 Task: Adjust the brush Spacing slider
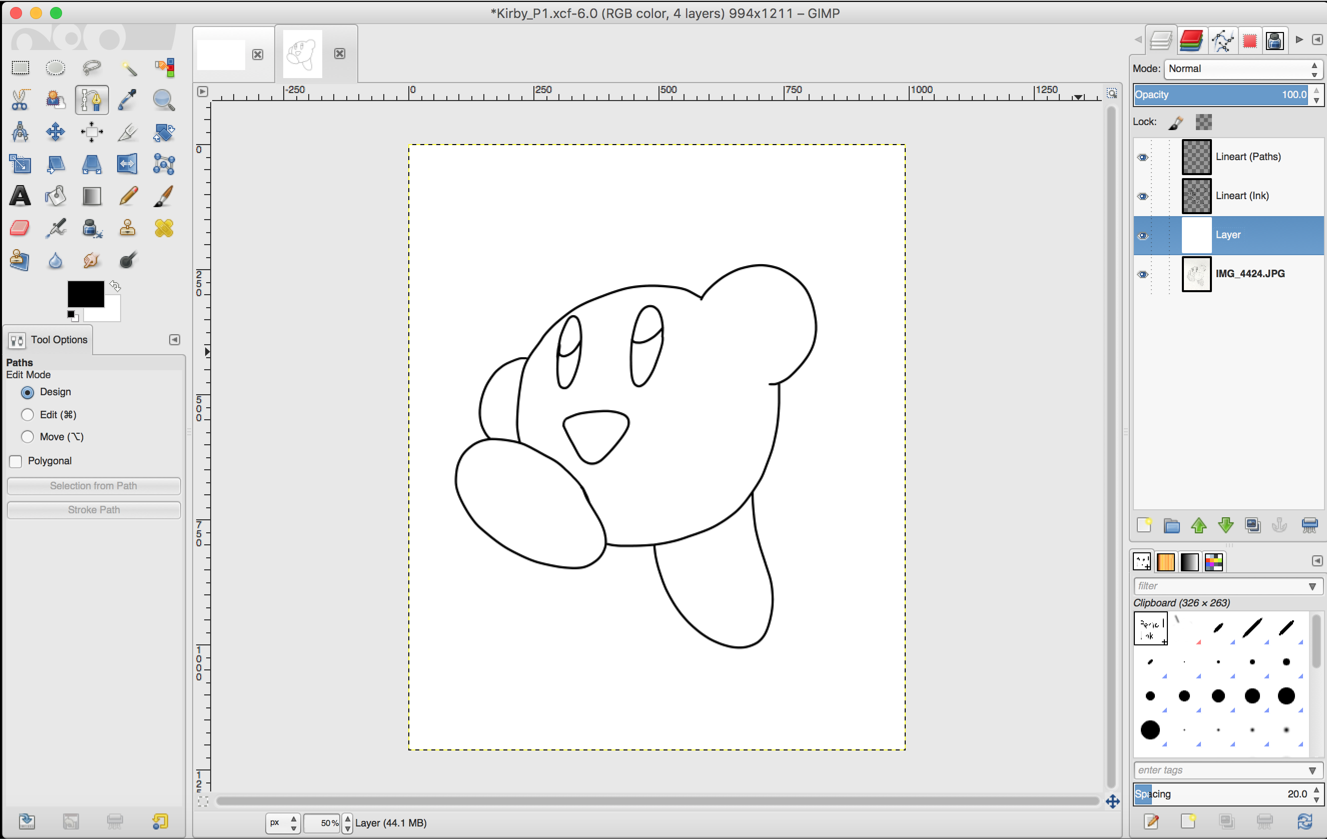(1220, 794)
